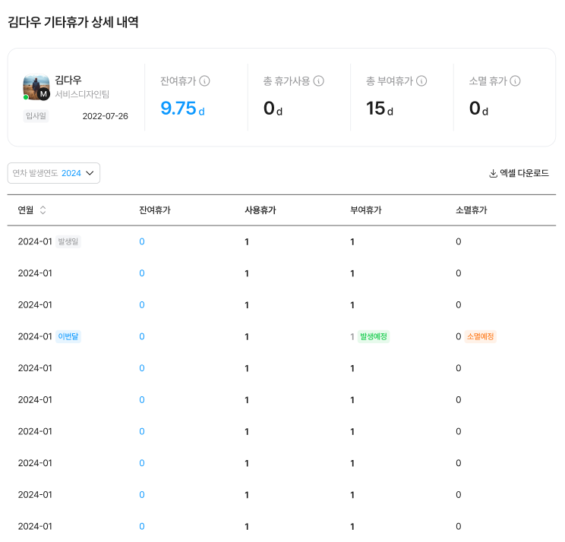Click the sort arrows beside 연월 header

point(43,210)
